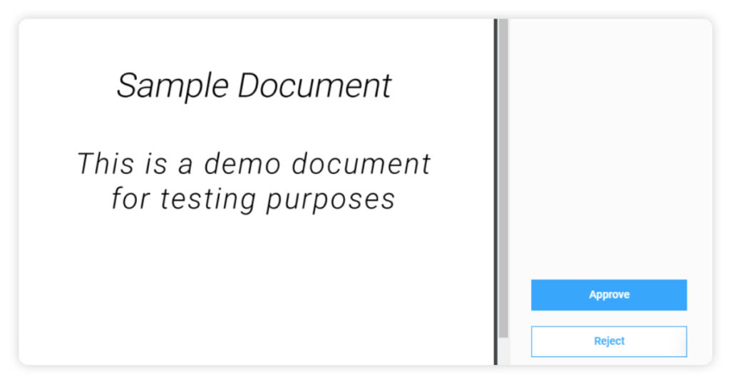Click blank gap between heading and paragraph
This screenshot has width=730, height=382.
(x=254, y=125)
